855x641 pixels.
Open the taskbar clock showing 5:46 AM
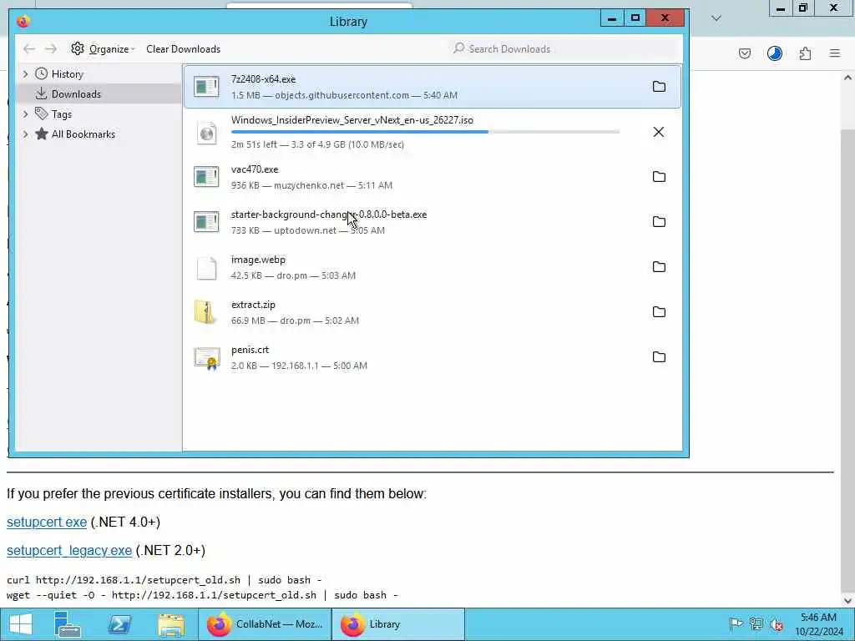(x=818, y=624)
